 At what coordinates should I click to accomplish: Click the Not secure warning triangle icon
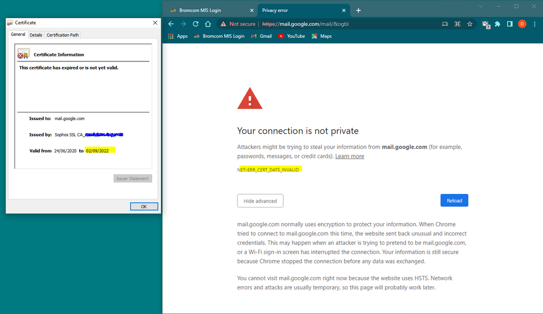pos(223,24)
